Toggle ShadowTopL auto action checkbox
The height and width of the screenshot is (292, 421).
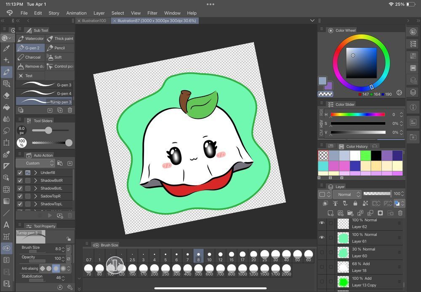click(x=20, y=204)
